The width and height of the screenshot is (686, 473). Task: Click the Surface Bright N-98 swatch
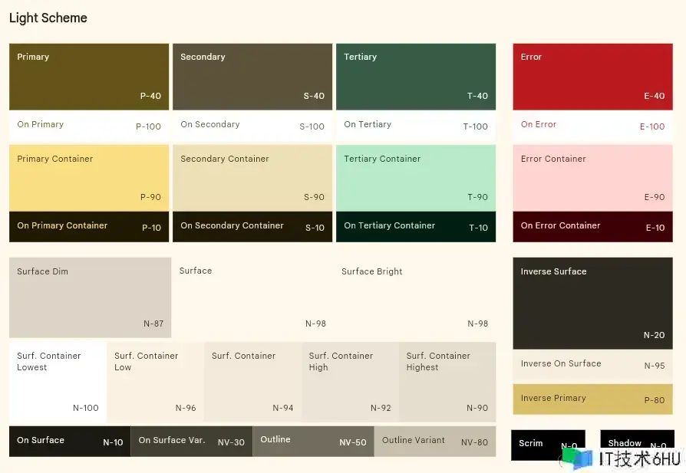[x=416, y=297]
